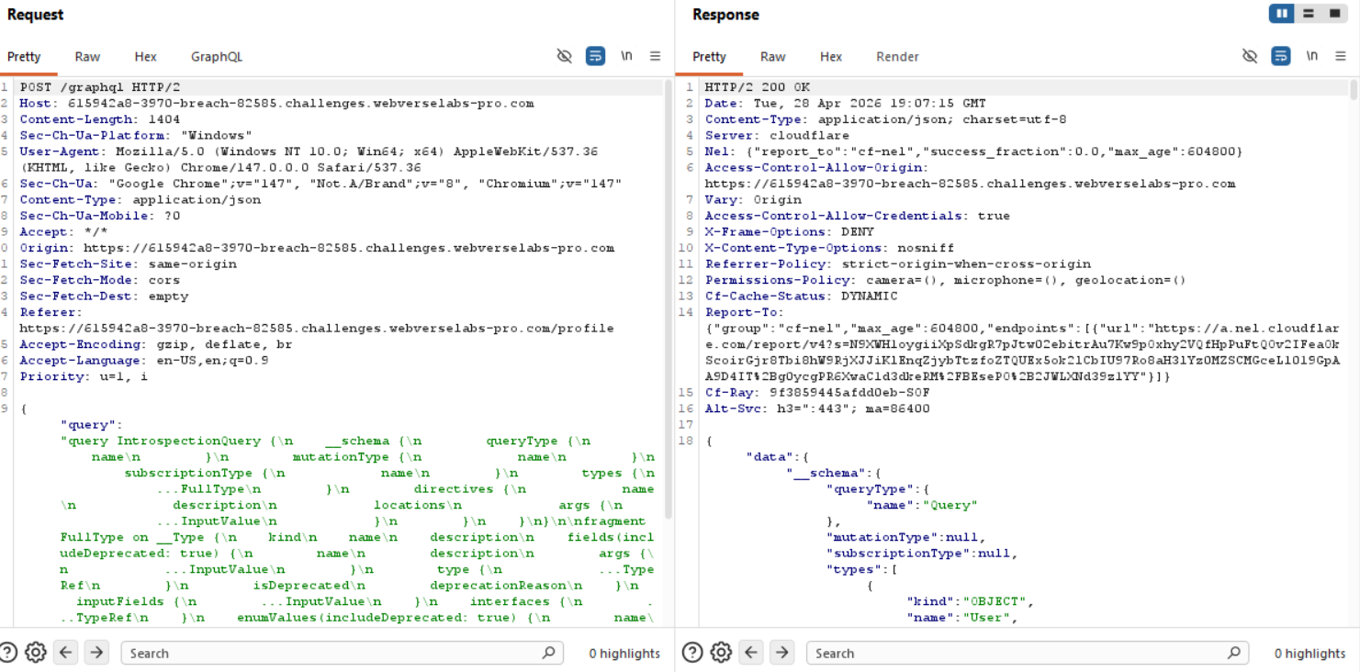Toggle word wrap icon in Response panel

tap(1281, 56)
